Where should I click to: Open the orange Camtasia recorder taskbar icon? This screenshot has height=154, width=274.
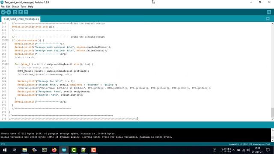pyautogui.click(x=93, y=150)
